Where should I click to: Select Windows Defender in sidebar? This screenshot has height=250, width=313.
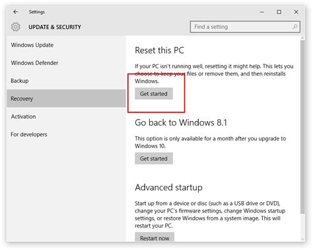click(34, 63)
